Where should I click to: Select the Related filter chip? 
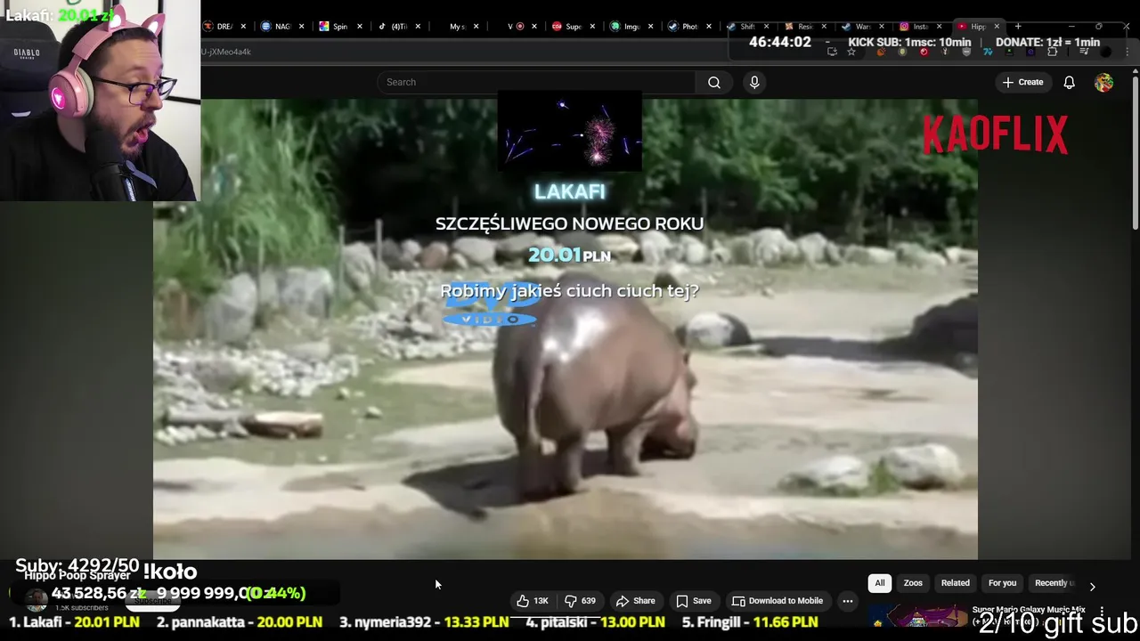click(955, 583)
